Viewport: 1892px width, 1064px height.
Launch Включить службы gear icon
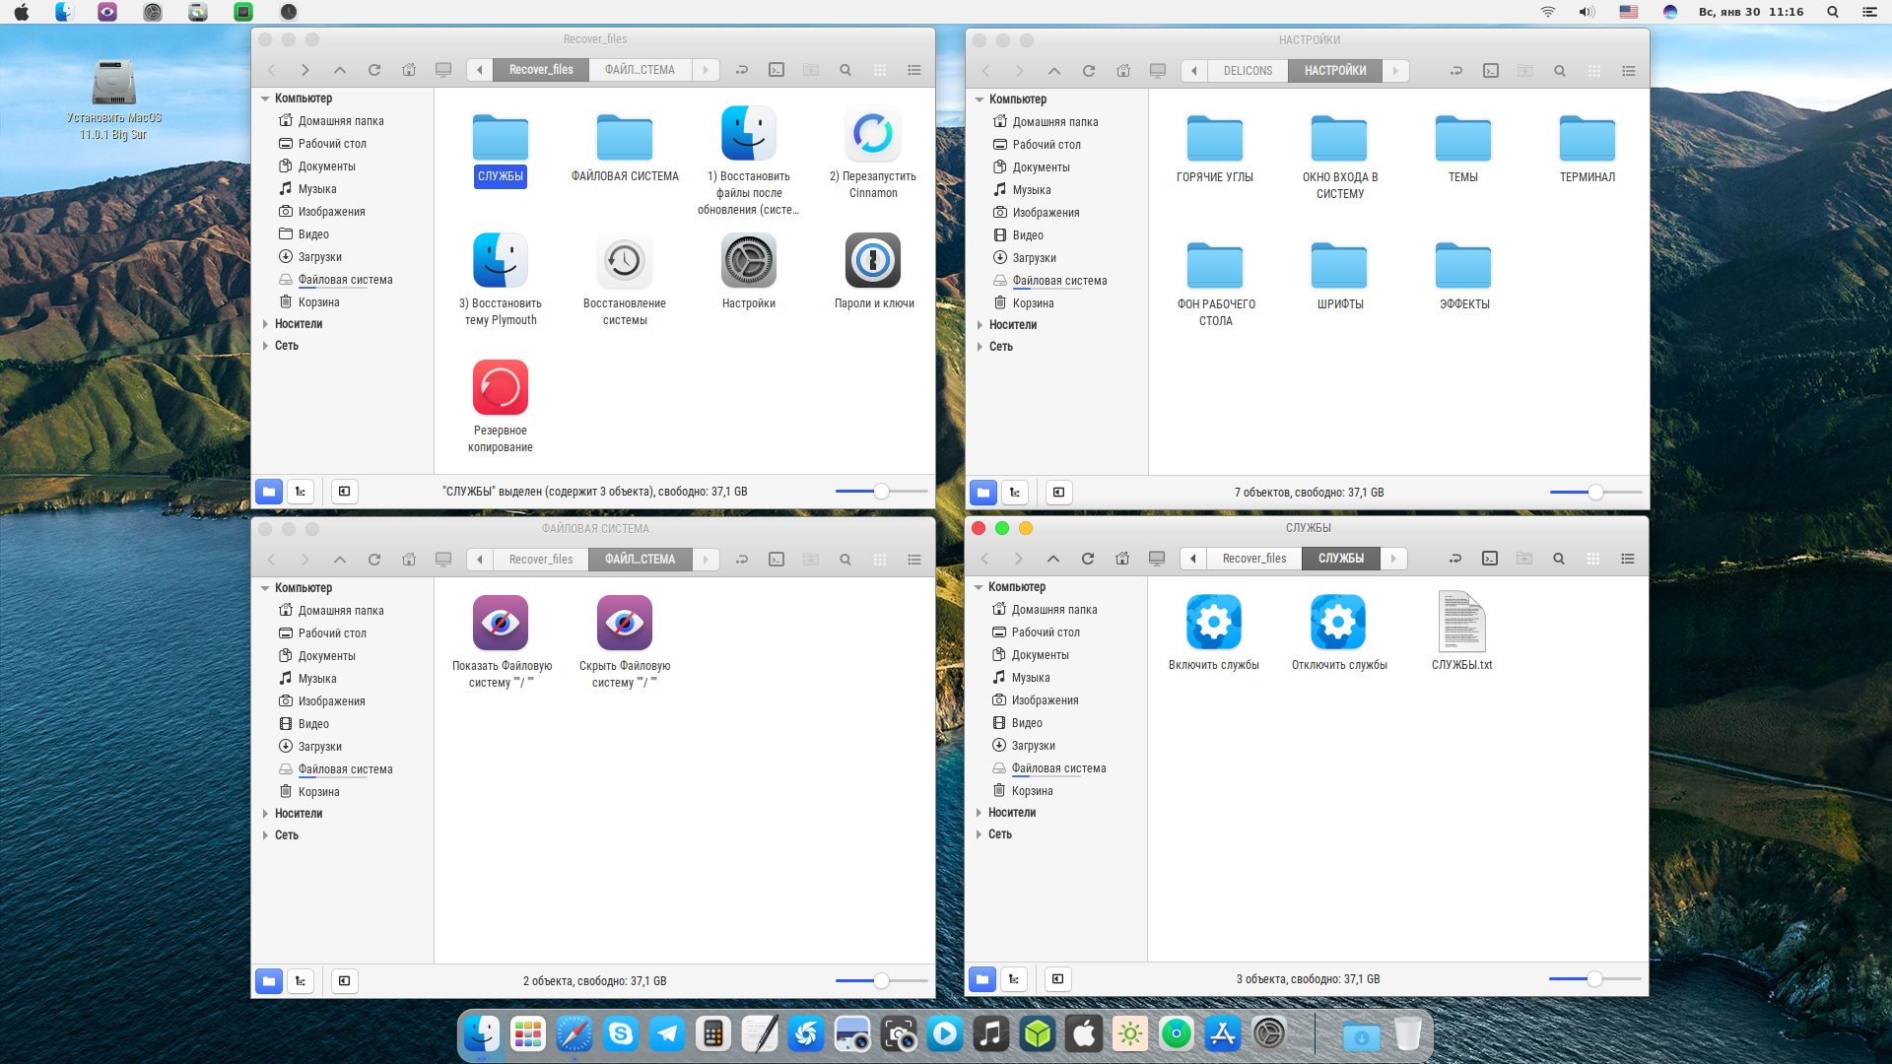pyautogui.click(x=1213, y=622)
